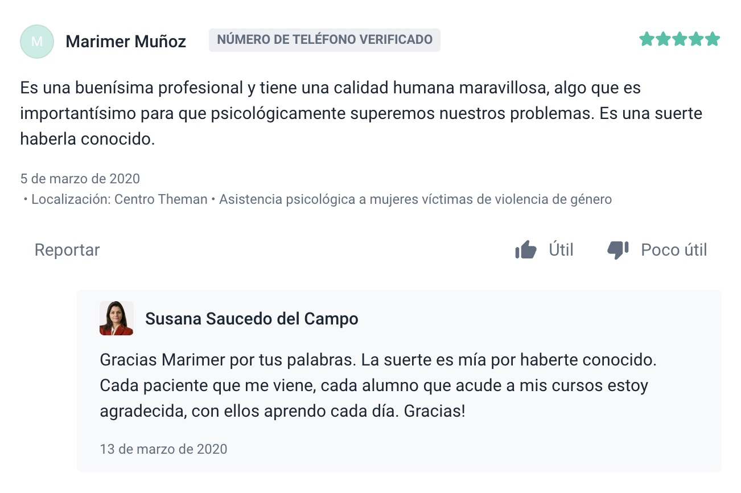Click the third rating star
Screen dimensions: 741x493
[680, 39]
